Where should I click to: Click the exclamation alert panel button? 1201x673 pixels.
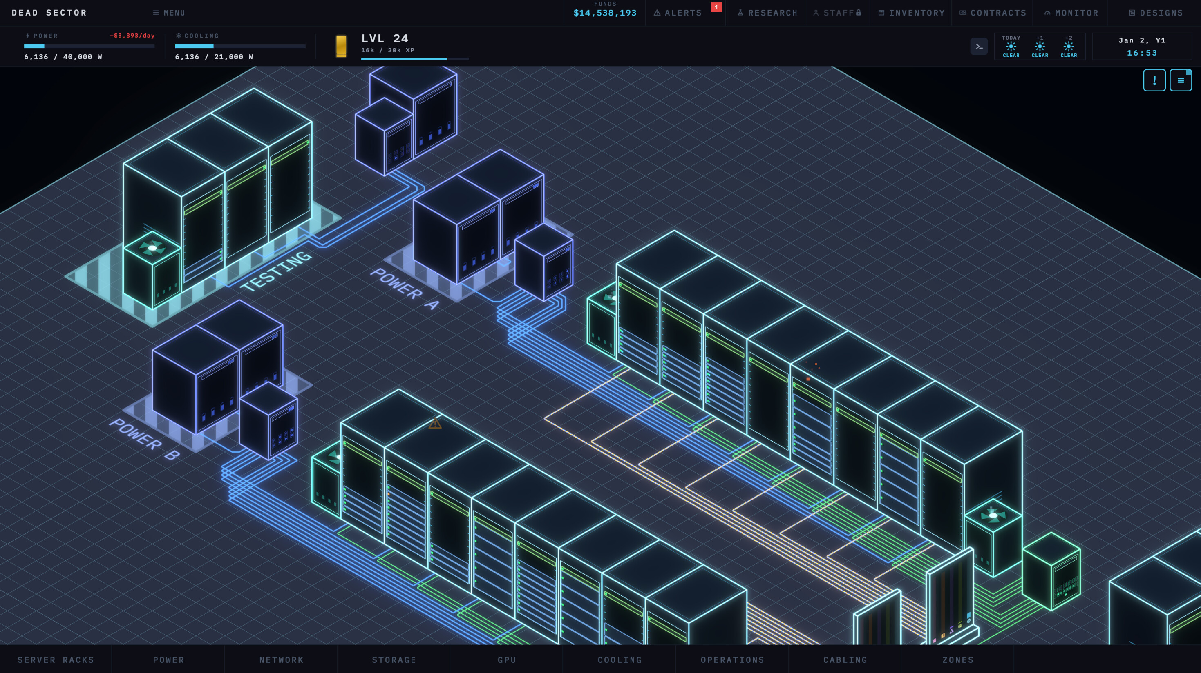click(x=1154, y=80)
